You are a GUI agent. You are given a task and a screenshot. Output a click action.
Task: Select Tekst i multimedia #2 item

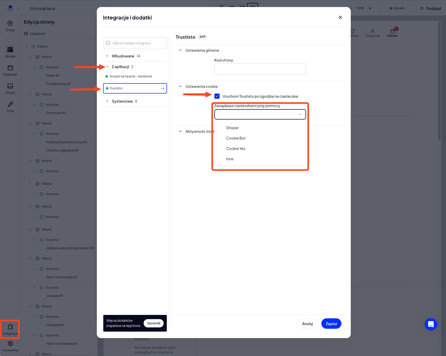point(62,277)
